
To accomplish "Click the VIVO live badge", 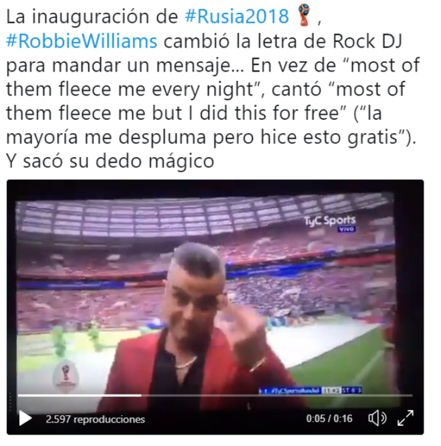I will (x=346, y=229).
